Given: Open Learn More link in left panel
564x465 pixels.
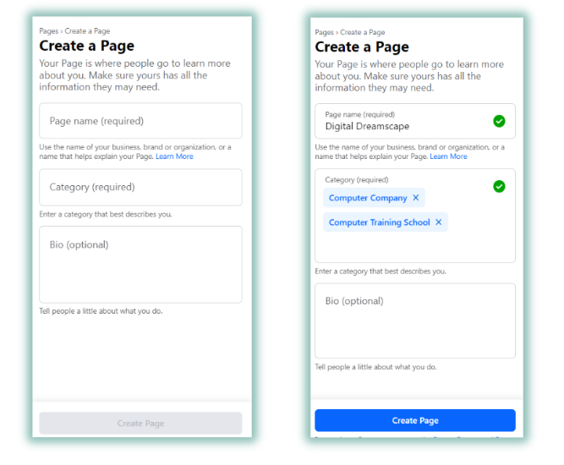Looking at the screenshot, I should coord(174,156).
